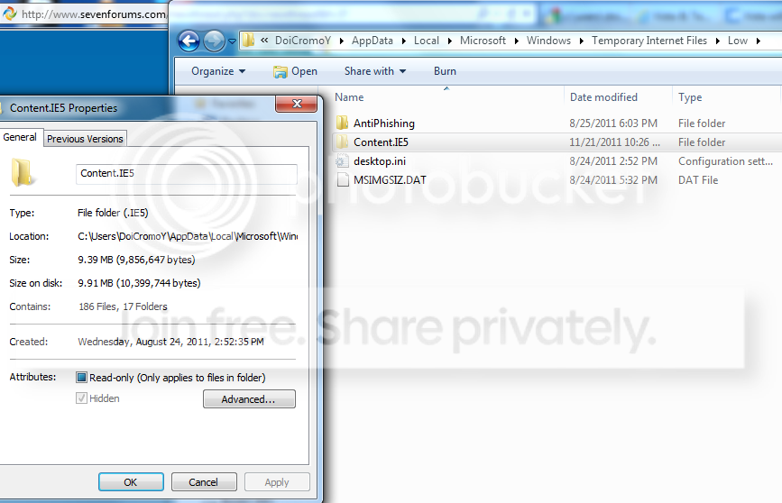Click the Forward arrow in Explorer
782x503 pixels.
pyautogui.click(x=214, y=41)
